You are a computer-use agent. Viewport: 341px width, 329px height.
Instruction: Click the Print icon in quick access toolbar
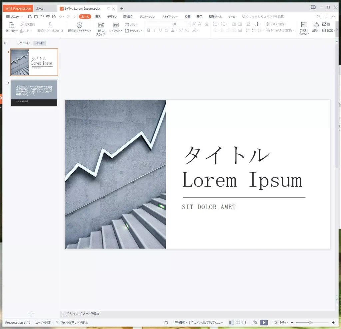coord(48,17)
